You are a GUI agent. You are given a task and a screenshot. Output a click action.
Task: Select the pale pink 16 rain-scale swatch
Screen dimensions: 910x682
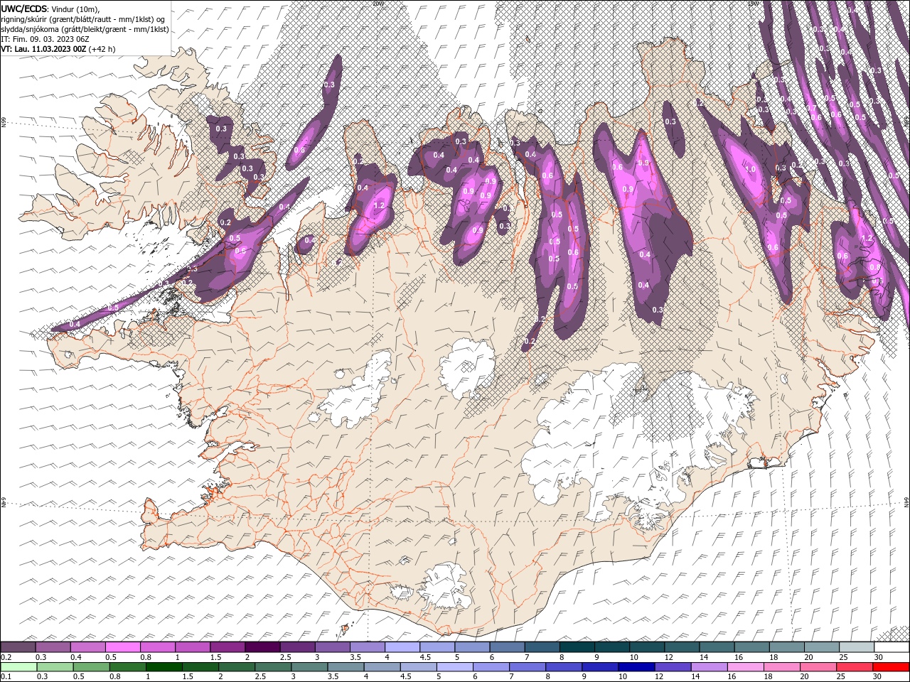[746, 668]
